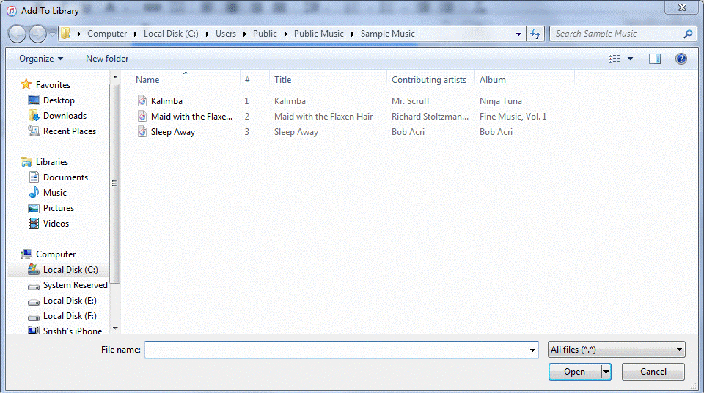Open the All files (*.*) type dropdown
The width and height of the screenshot is (704, 393).
617,350
